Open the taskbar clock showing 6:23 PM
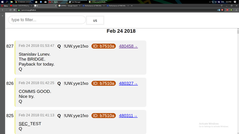Screen dimensions: 239x134 click(229, 2)
